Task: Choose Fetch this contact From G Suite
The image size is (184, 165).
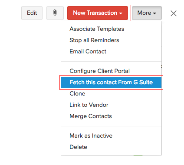Action: [111, 82]
